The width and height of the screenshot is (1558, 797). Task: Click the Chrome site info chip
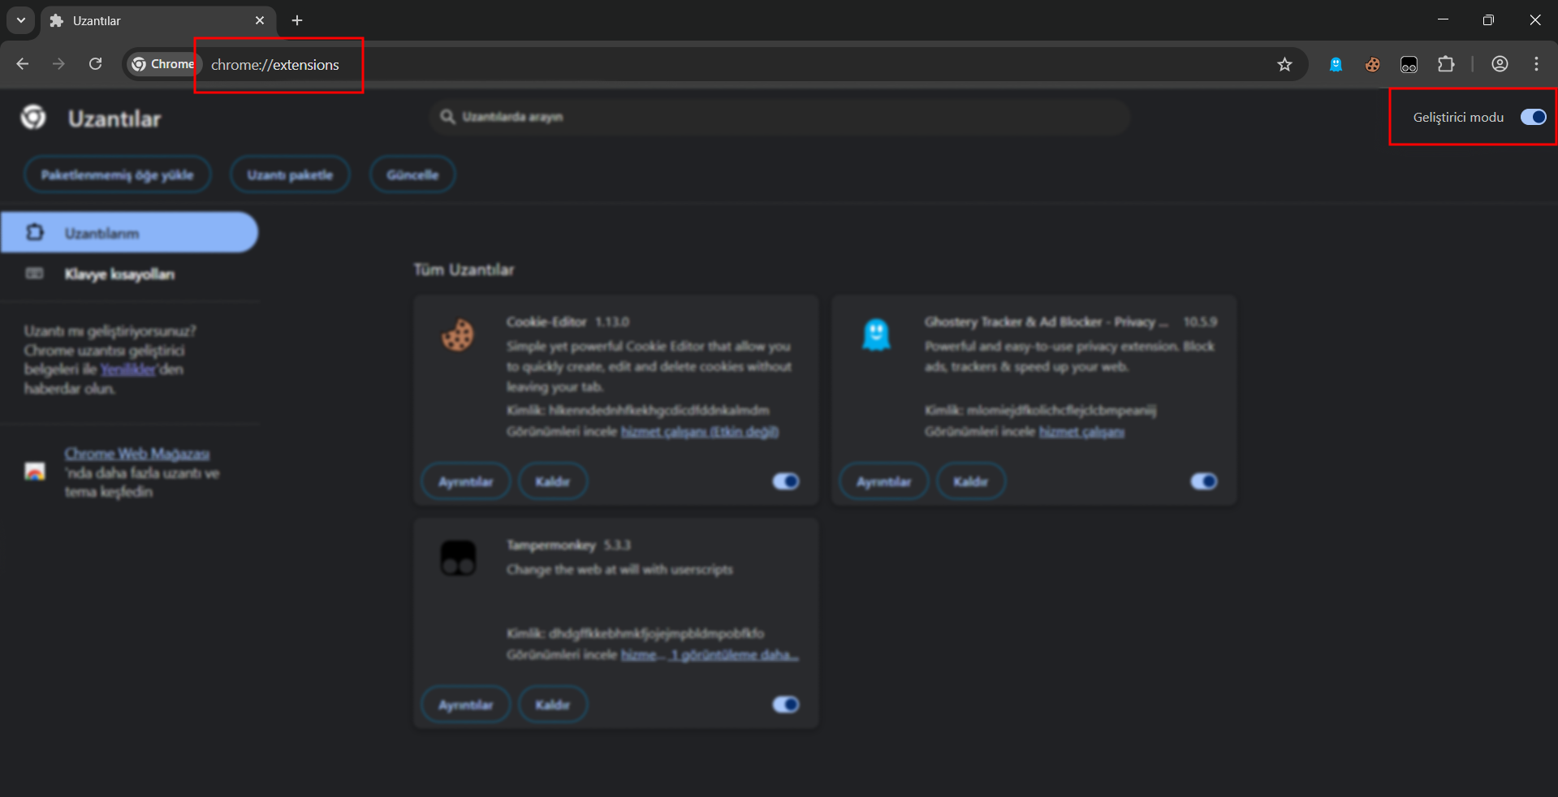coord(163,64)
